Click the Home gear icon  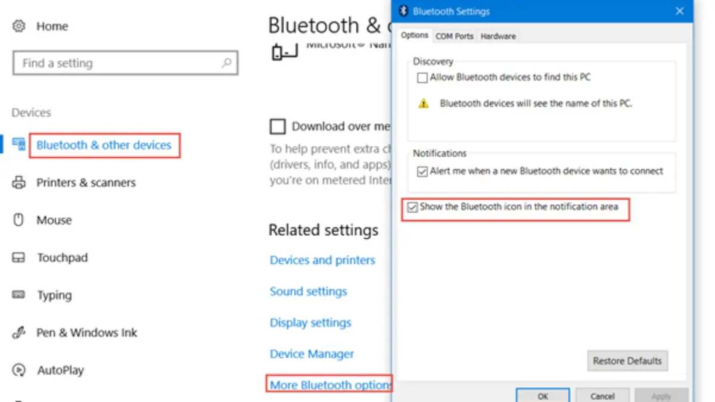pyautogui.click(x=19, y=26)
